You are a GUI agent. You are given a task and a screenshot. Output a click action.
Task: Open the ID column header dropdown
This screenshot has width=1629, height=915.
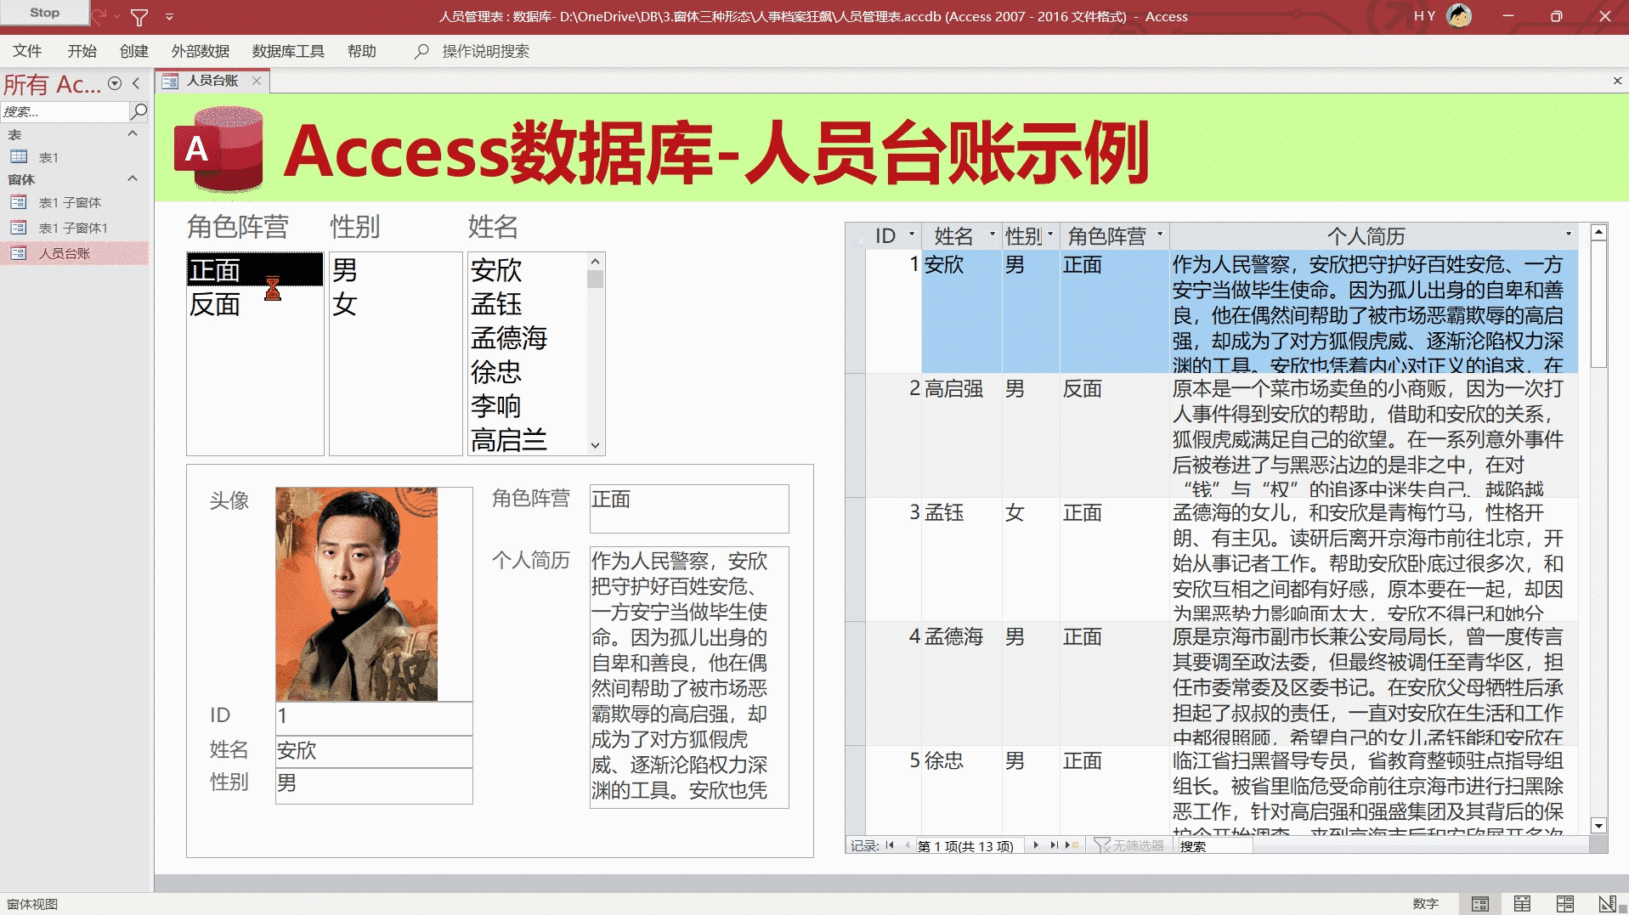tap(911, 235)
